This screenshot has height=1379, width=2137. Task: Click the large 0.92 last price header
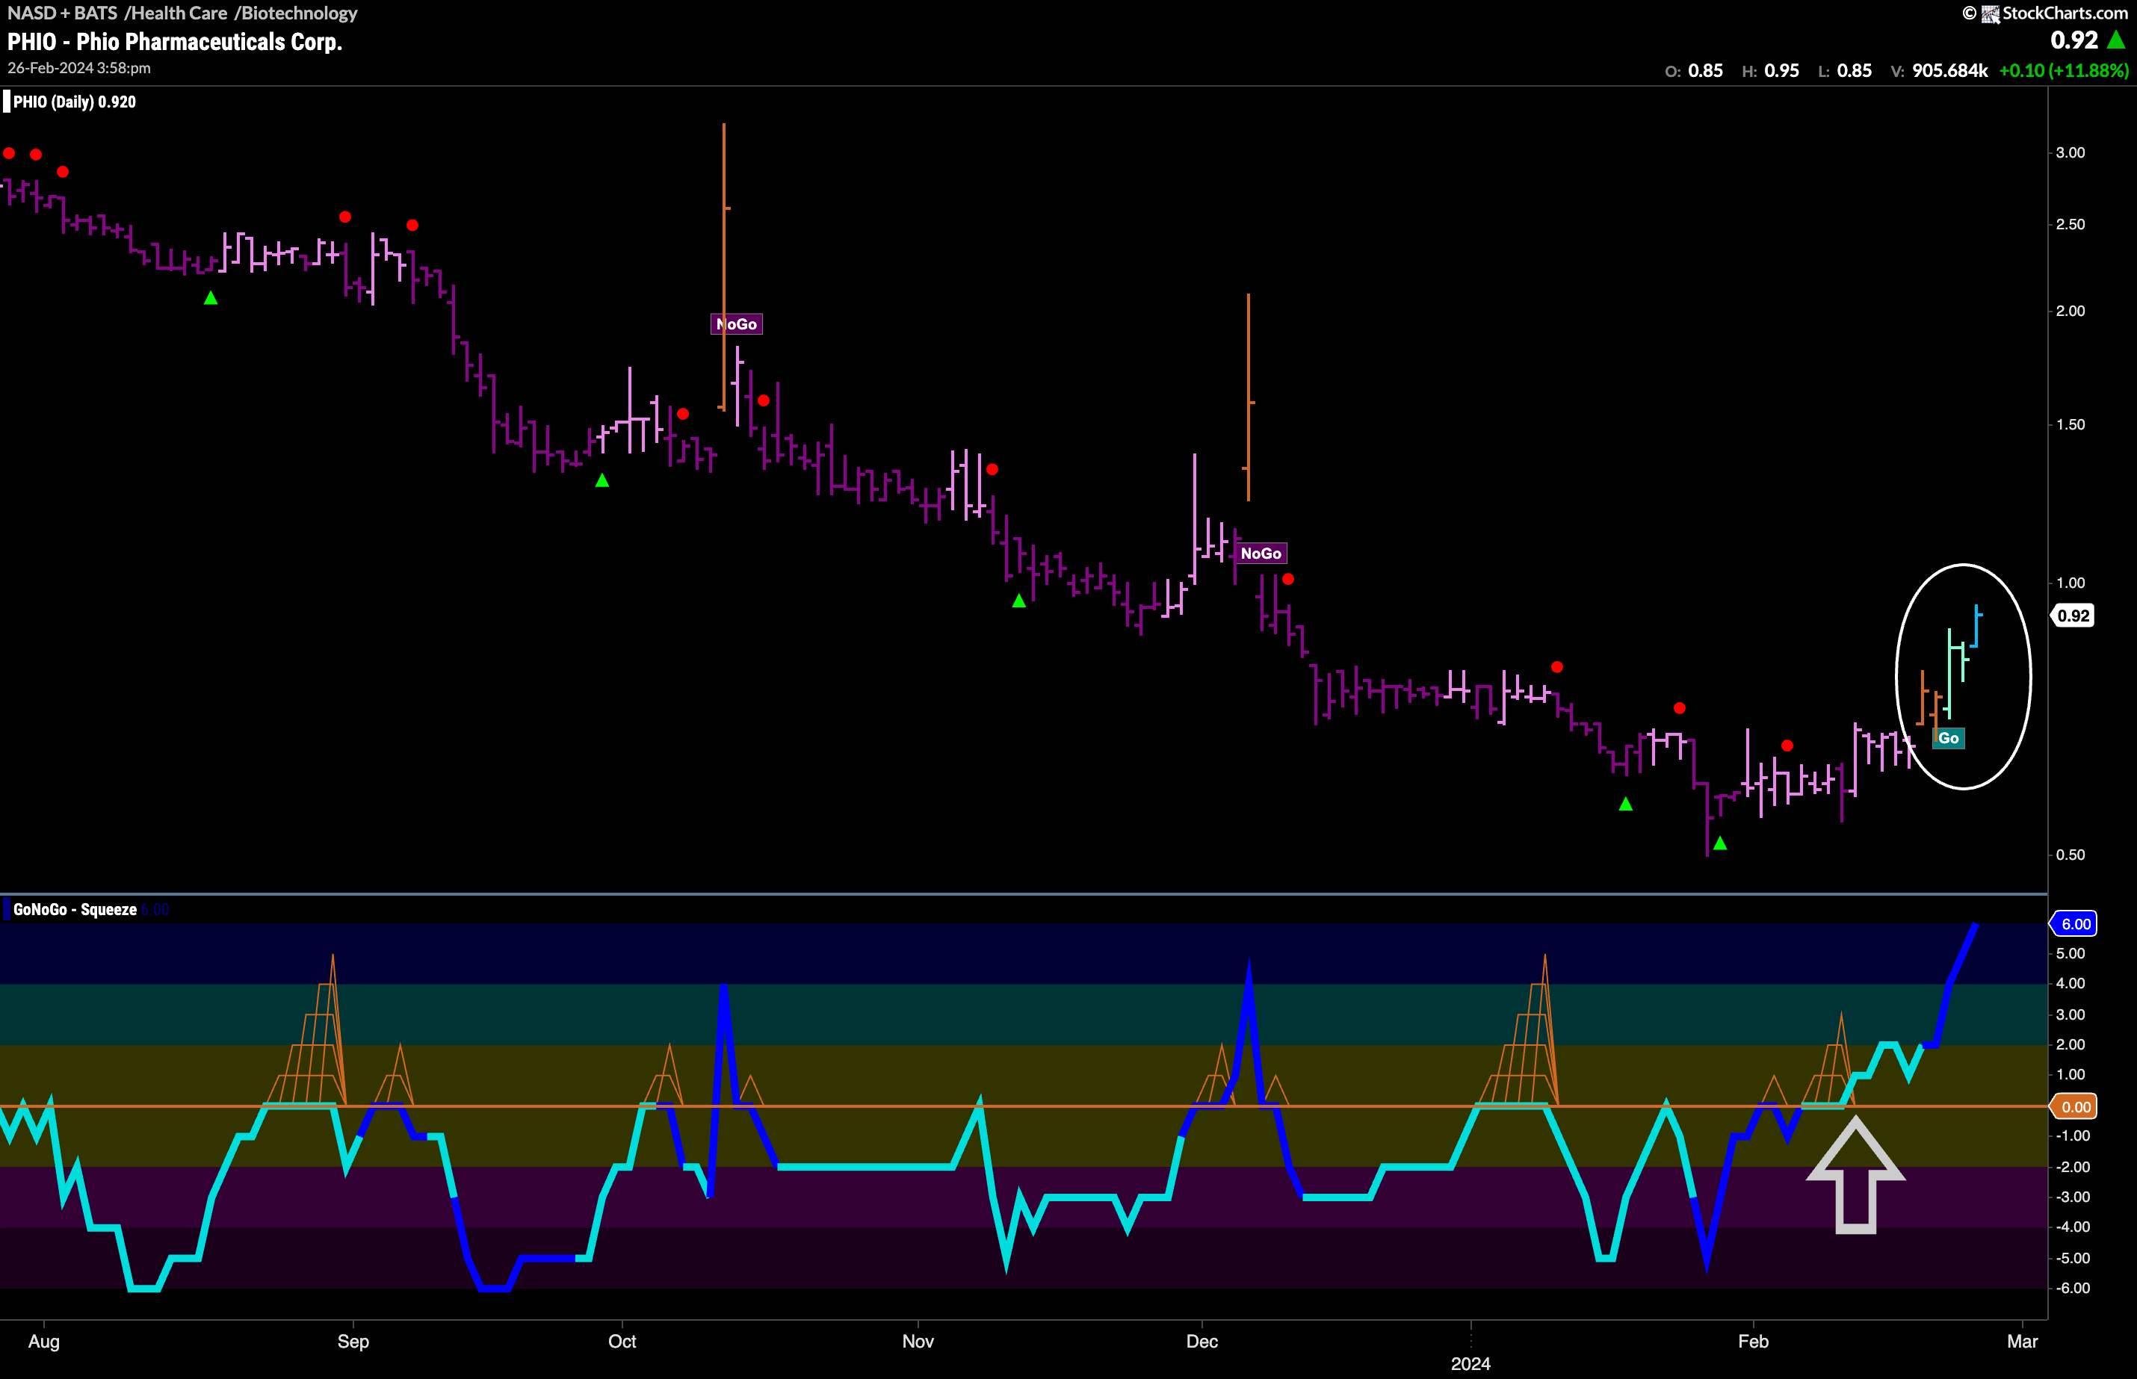click(2074, 40)
